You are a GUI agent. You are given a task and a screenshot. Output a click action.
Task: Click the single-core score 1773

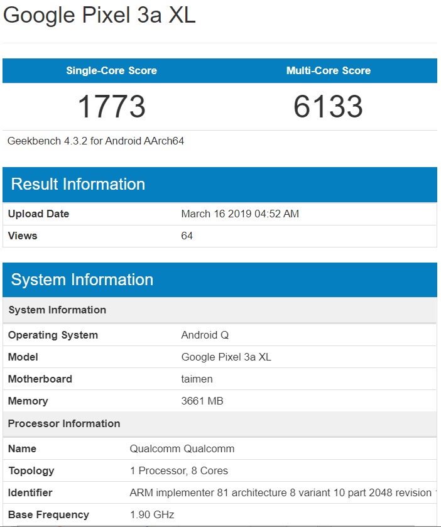pos(112,107)
